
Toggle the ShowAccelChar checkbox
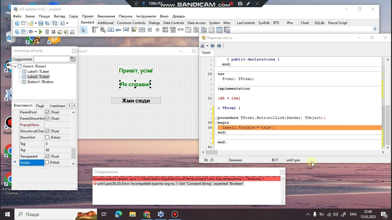pyautogui.click(x=47, y=131)
